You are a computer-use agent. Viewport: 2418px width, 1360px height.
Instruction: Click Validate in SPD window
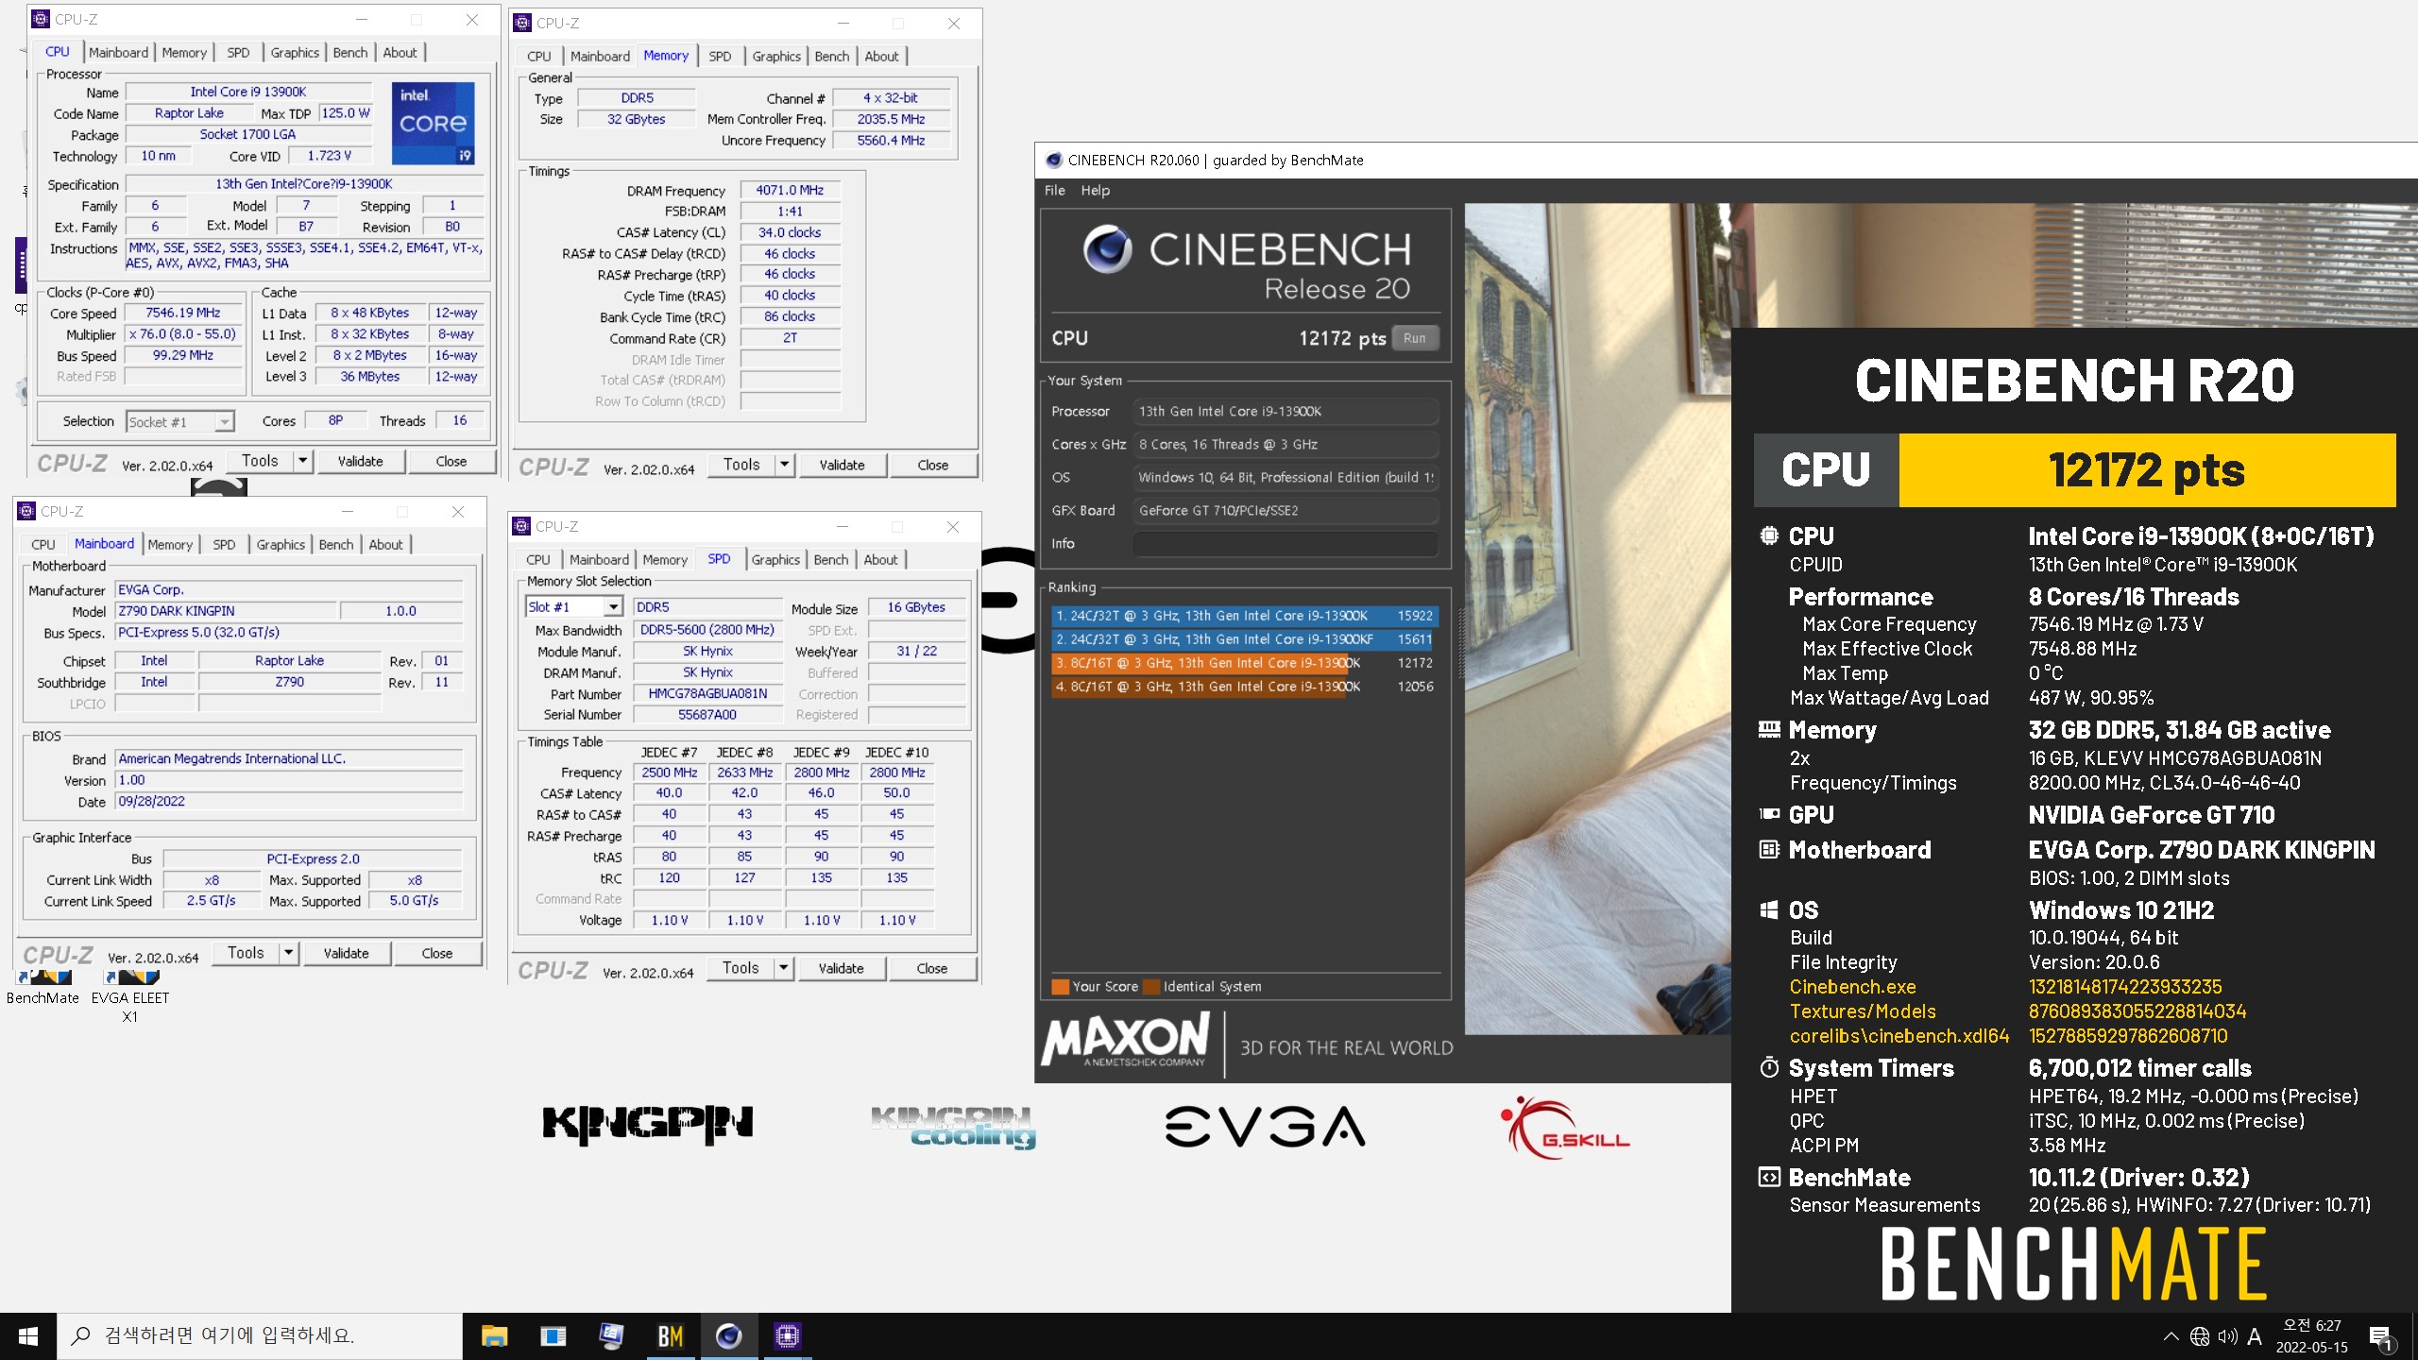(841, 968)
